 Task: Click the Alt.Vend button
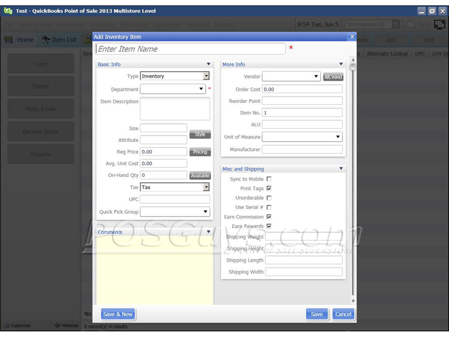click(x=333, y=77)
